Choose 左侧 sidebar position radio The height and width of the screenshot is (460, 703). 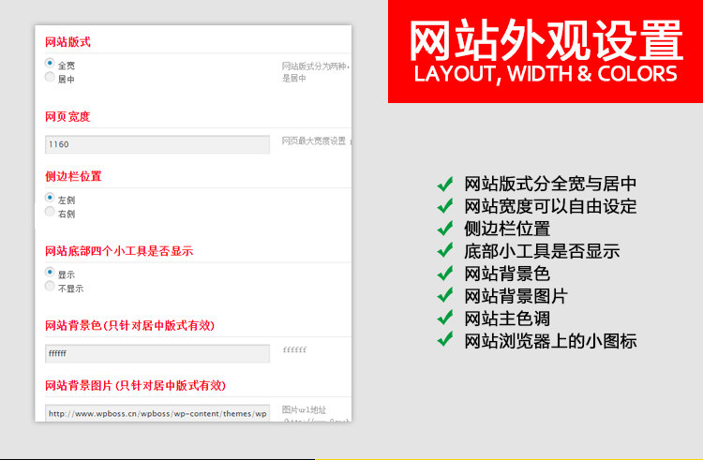pyautogui.click(x=50, y=198)
